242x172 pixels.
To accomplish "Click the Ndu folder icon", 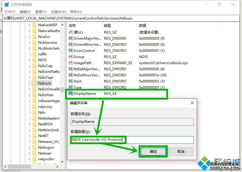I will coord(35,112).
